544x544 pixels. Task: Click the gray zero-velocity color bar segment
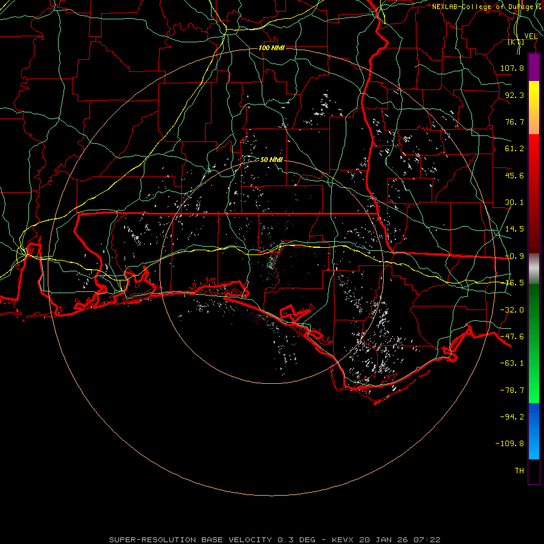pyautogui.click(x=534, y=269)
